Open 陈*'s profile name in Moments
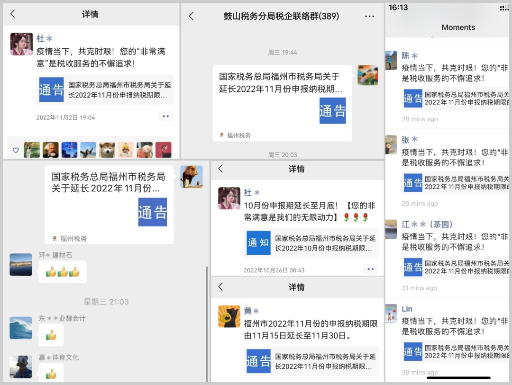 tap(410, 56)
